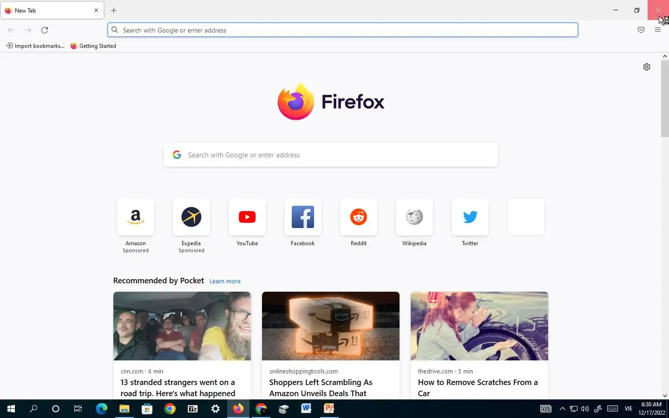Image resolution: width=669 pixels, height=418 pixels.
Task: Open the YouTube shortcut tile
Action: tap(247, 217)
